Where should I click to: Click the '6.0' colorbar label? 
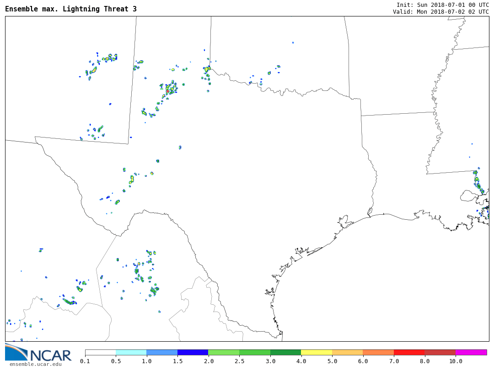[x=363, y=361]
